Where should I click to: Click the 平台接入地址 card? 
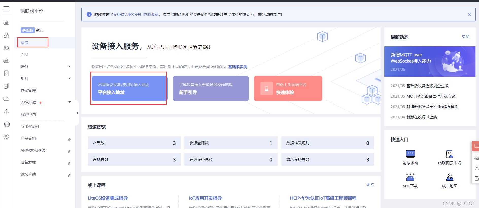130,89
